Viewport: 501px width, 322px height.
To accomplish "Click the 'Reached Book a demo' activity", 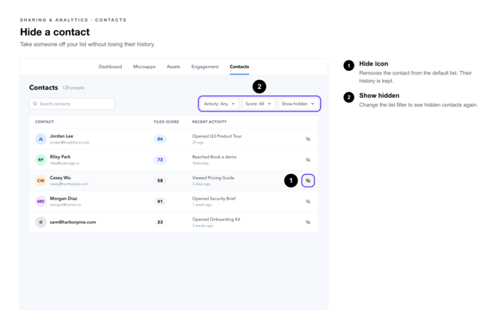I will tap(214, 157).
